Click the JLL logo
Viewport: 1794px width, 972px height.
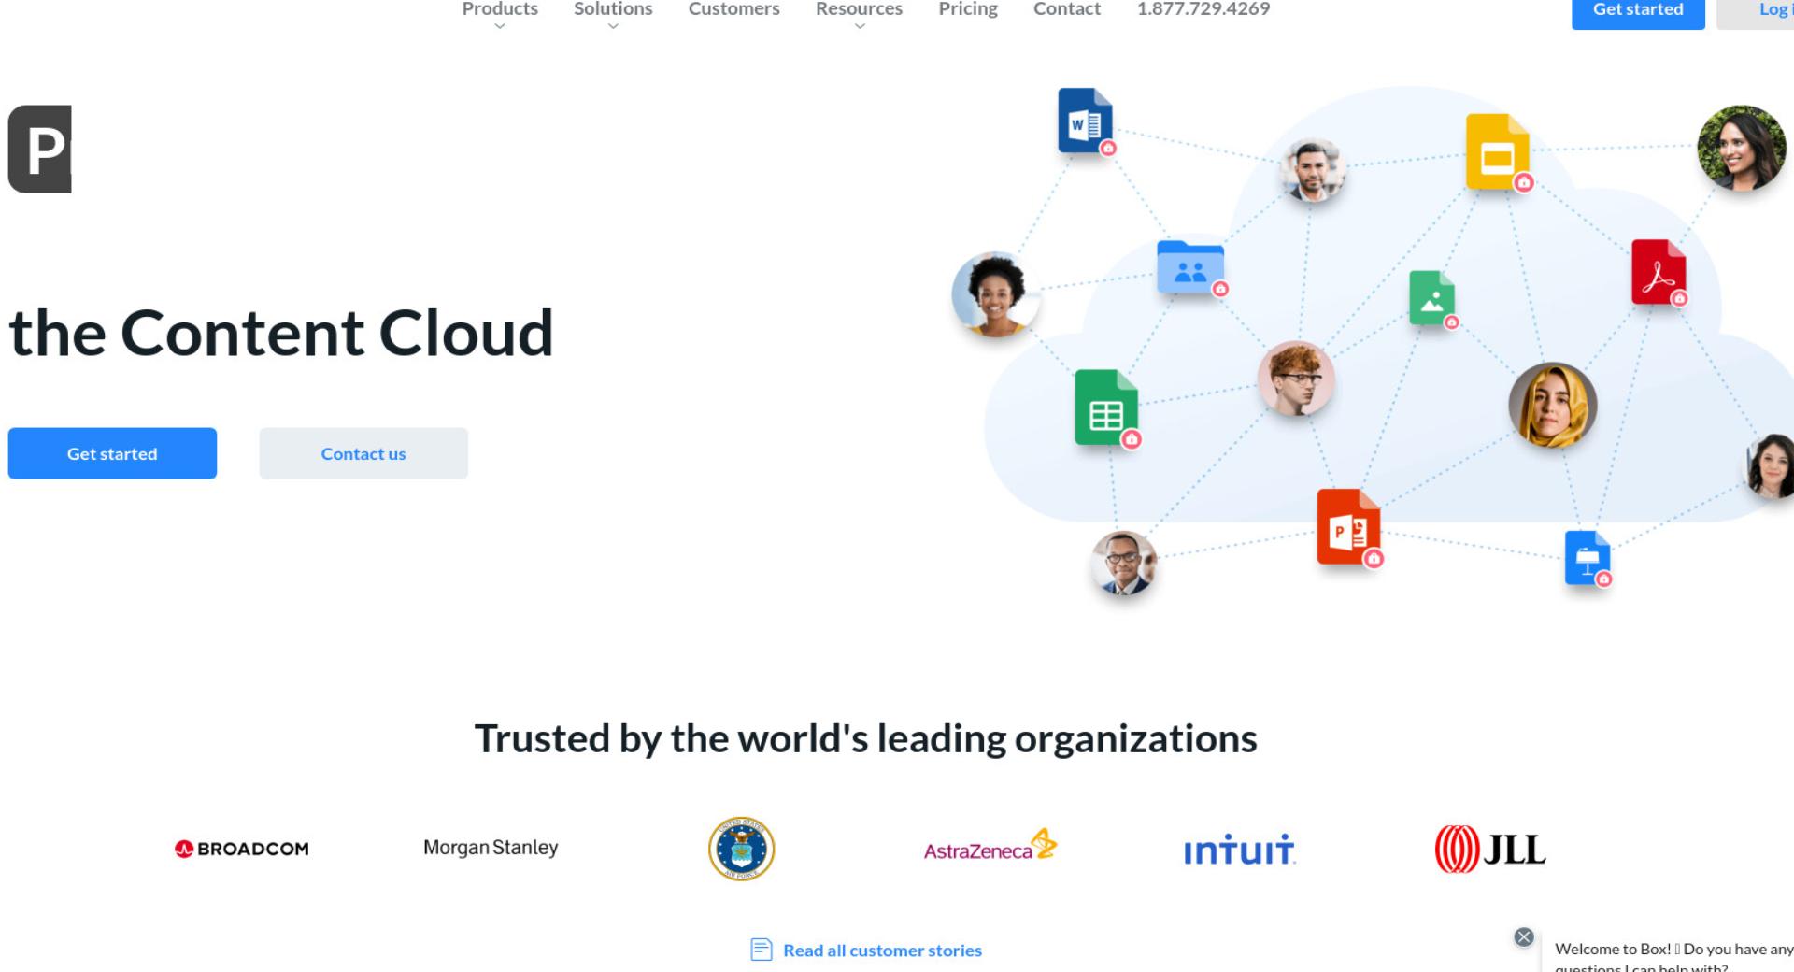1490,849
